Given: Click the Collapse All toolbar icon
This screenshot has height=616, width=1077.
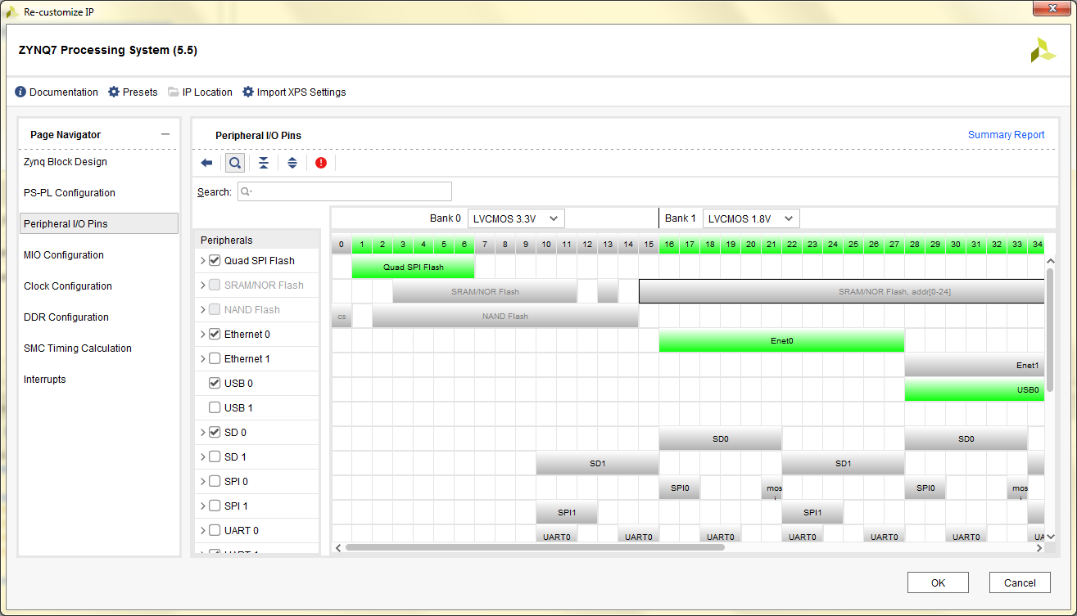Looking at the screenshot, I should pyautogui.click(x=264, y=163).
